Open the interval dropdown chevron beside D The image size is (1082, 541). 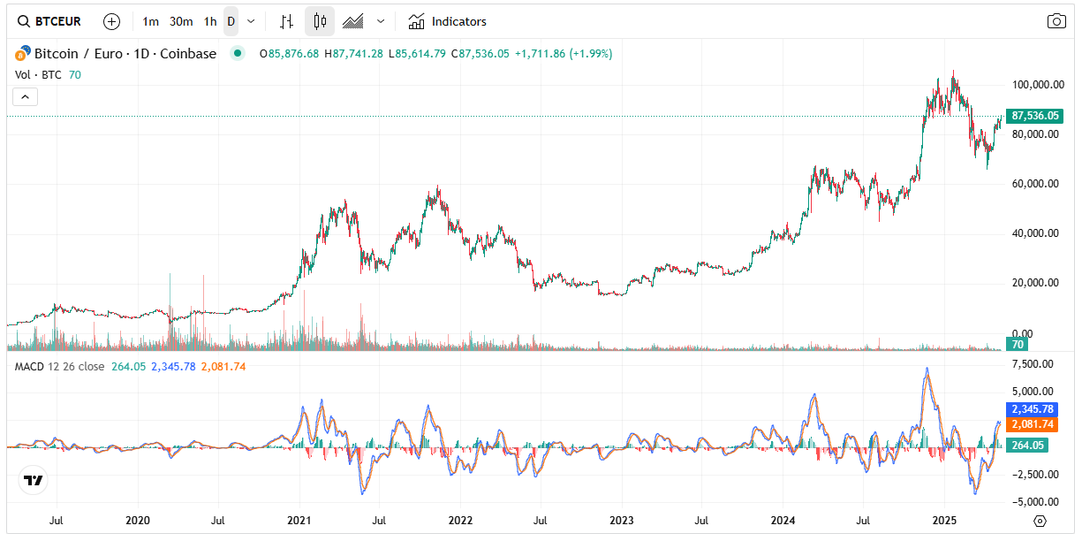pos(251,20)
